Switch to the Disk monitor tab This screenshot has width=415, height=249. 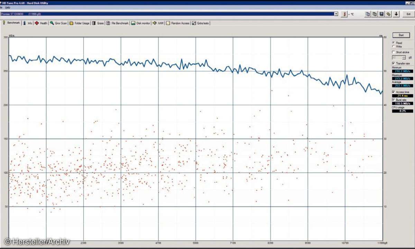pyautogui.click(x=141, y=23)
